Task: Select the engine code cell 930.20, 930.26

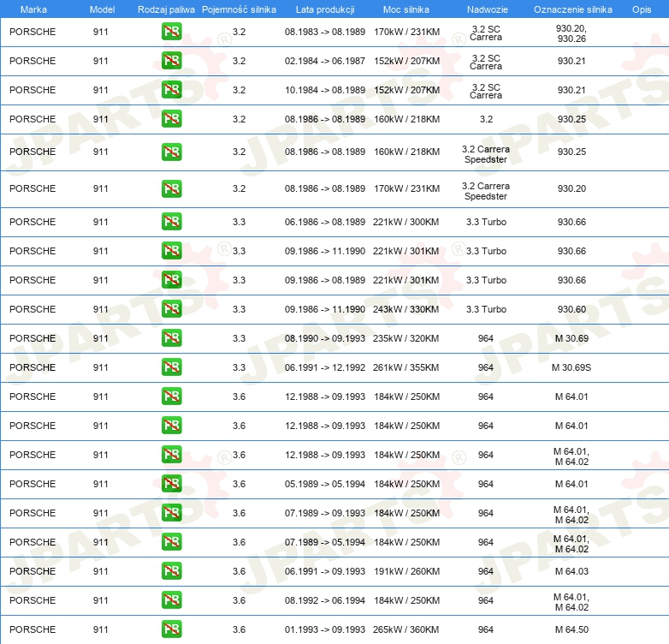Action: click(571, 33)
